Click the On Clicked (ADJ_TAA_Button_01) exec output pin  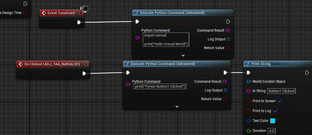tap(84, 73)
